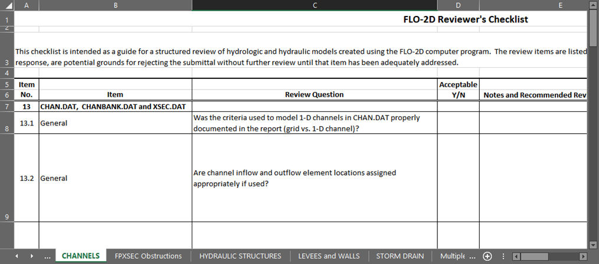Click the Acceptable Y/N cell for item 13.1
The height and width of the screenshot is (264, 599).
(x=458, y=124)
